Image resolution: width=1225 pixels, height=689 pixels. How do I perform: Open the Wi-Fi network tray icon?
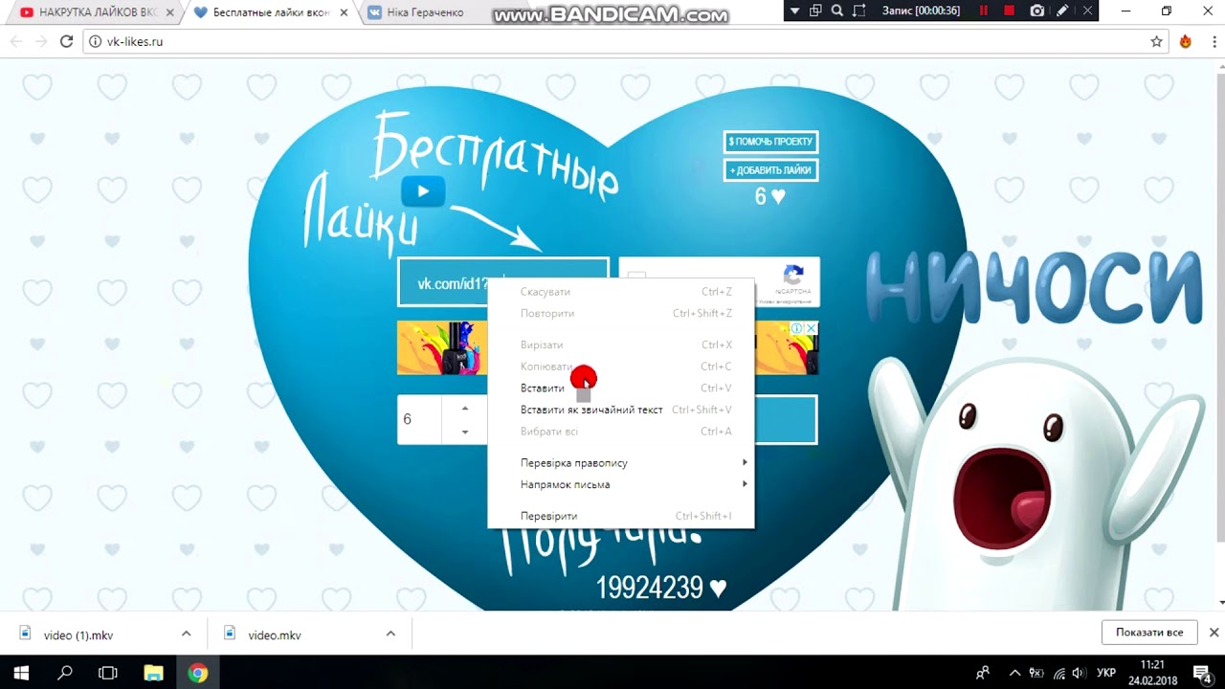(x=1058, y=673)
